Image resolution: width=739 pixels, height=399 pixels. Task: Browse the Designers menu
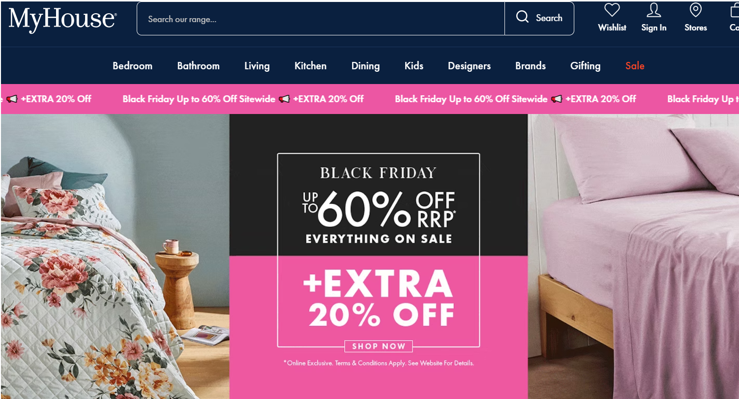[x=469, y=66]
